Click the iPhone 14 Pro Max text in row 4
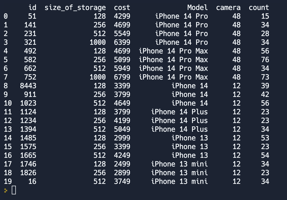 (x=173, y=51)
